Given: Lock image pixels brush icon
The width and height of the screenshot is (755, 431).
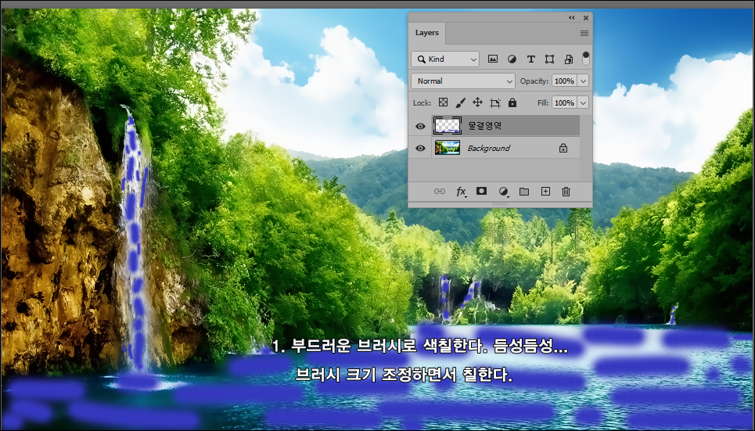Looking at the screenshot, I should [x=460, y=102].
